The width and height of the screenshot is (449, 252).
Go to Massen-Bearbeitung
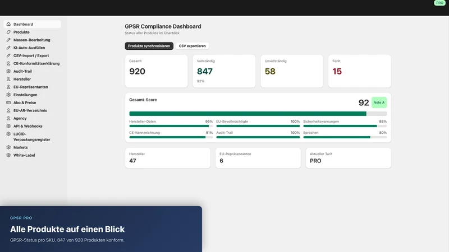32,40
